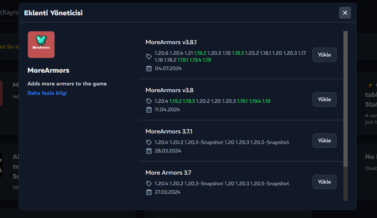Click the calendar icon beside 04.07.2024
This screenshot has height=218, width=377.
(x=149, y=68)
